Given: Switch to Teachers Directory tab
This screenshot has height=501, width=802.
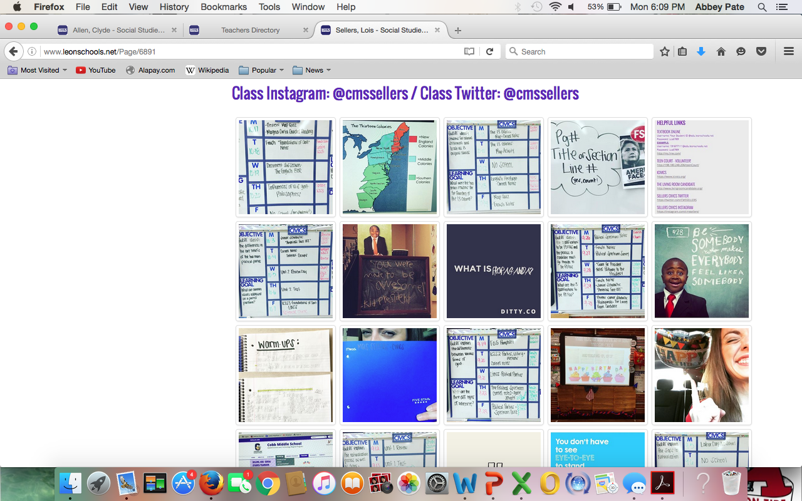Looking at the screenshot, I should [249, 30].
